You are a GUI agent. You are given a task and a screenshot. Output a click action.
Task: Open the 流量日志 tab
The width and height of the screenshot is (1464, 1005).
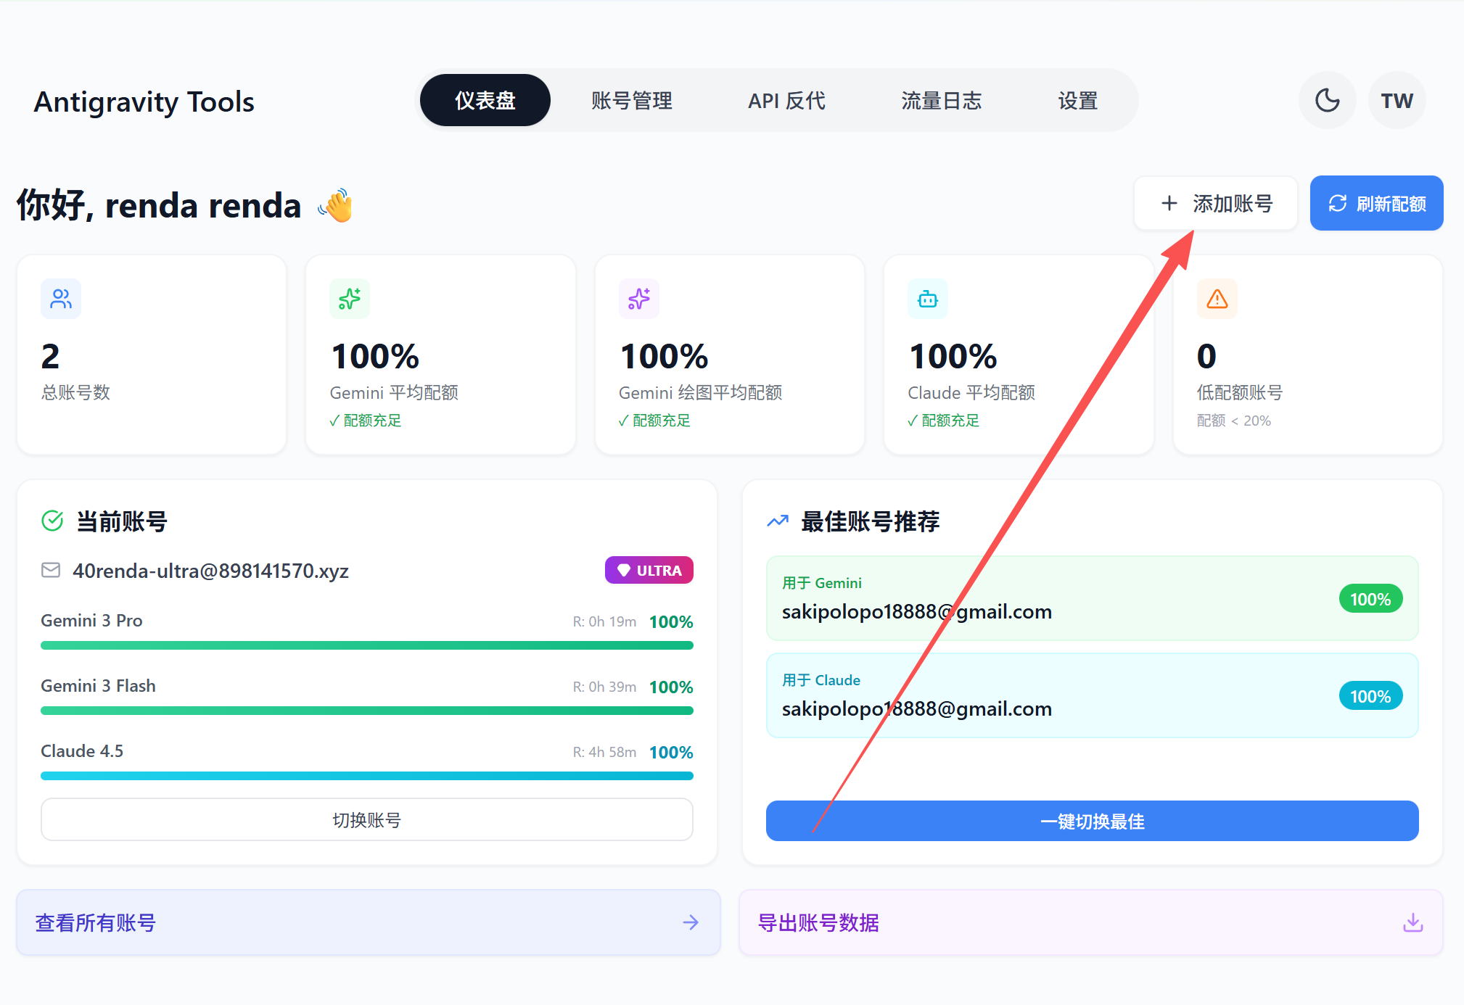[941, 100]
